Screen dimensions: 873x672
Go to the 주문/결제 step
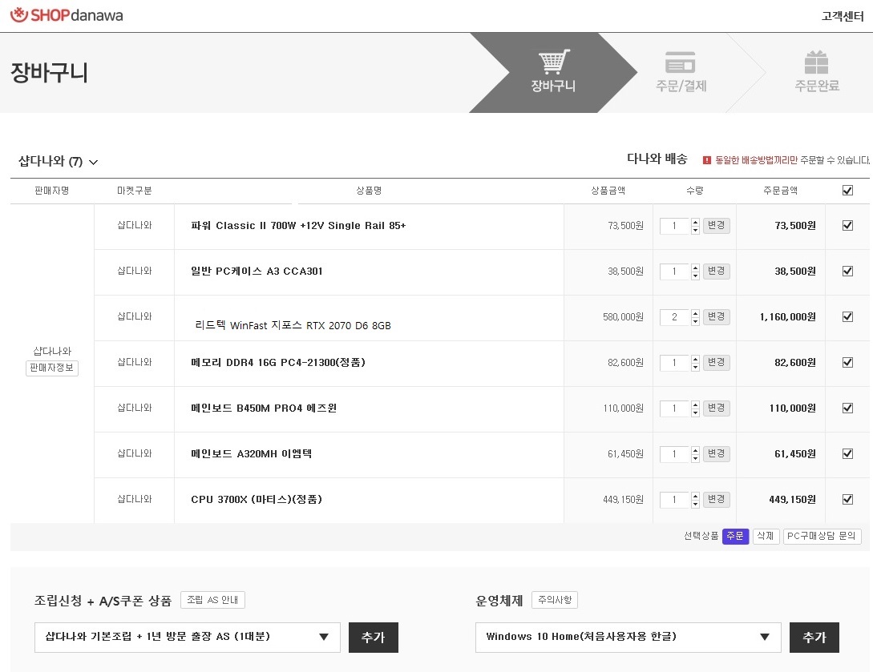tap(681, 87)
